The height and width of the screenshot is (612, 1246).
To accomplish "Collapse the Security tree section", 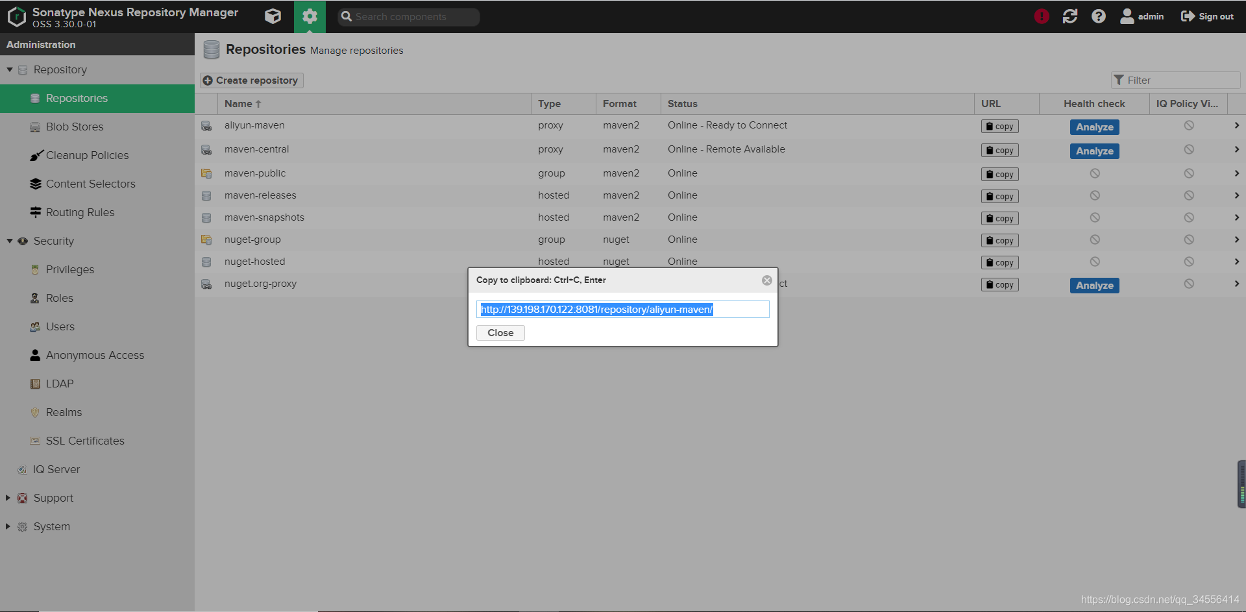I will point(10,241).
